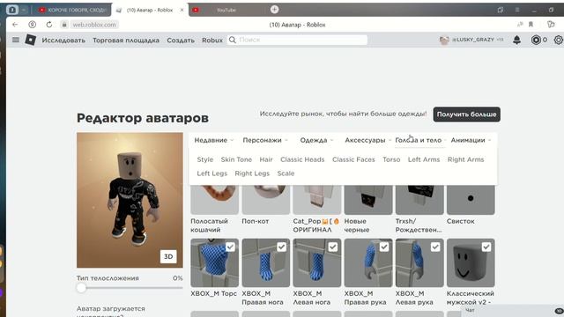Select Свисток item thumbnail
The height and width of the screenshot is (317, 564).
click(471, 200)
